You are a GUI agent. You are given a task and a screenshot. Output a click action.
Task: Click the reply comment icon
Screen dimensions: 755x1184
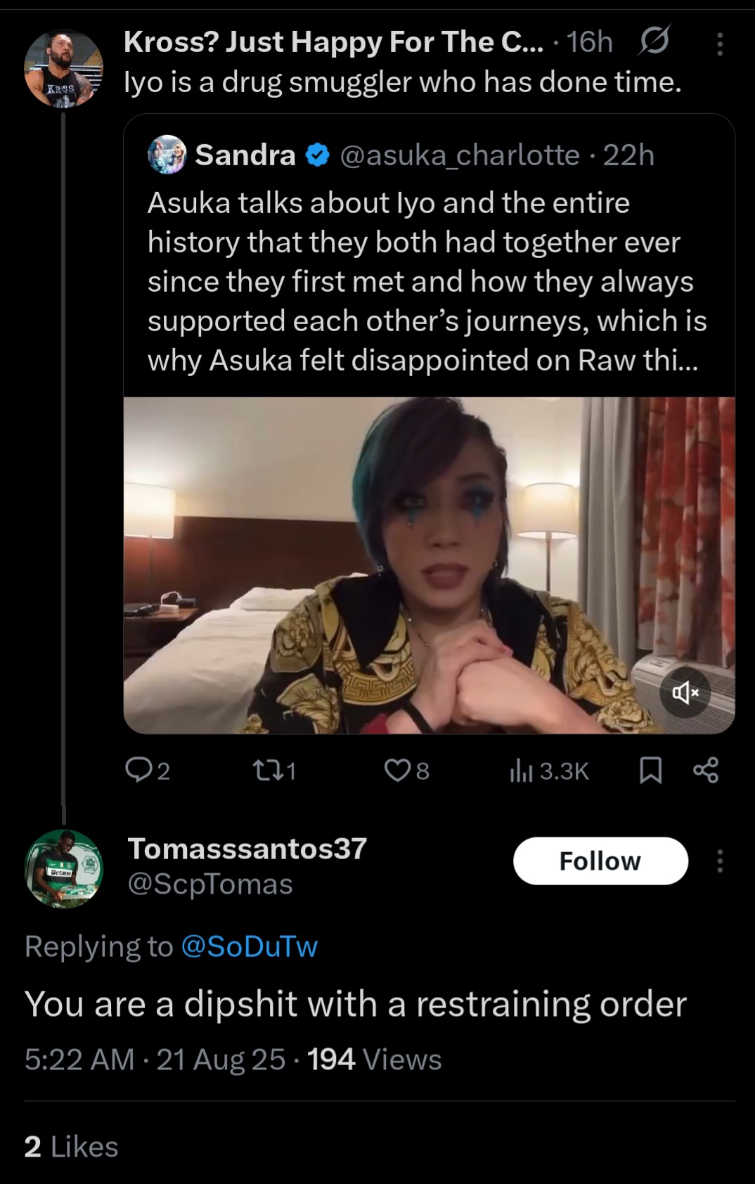pos(138,771)
